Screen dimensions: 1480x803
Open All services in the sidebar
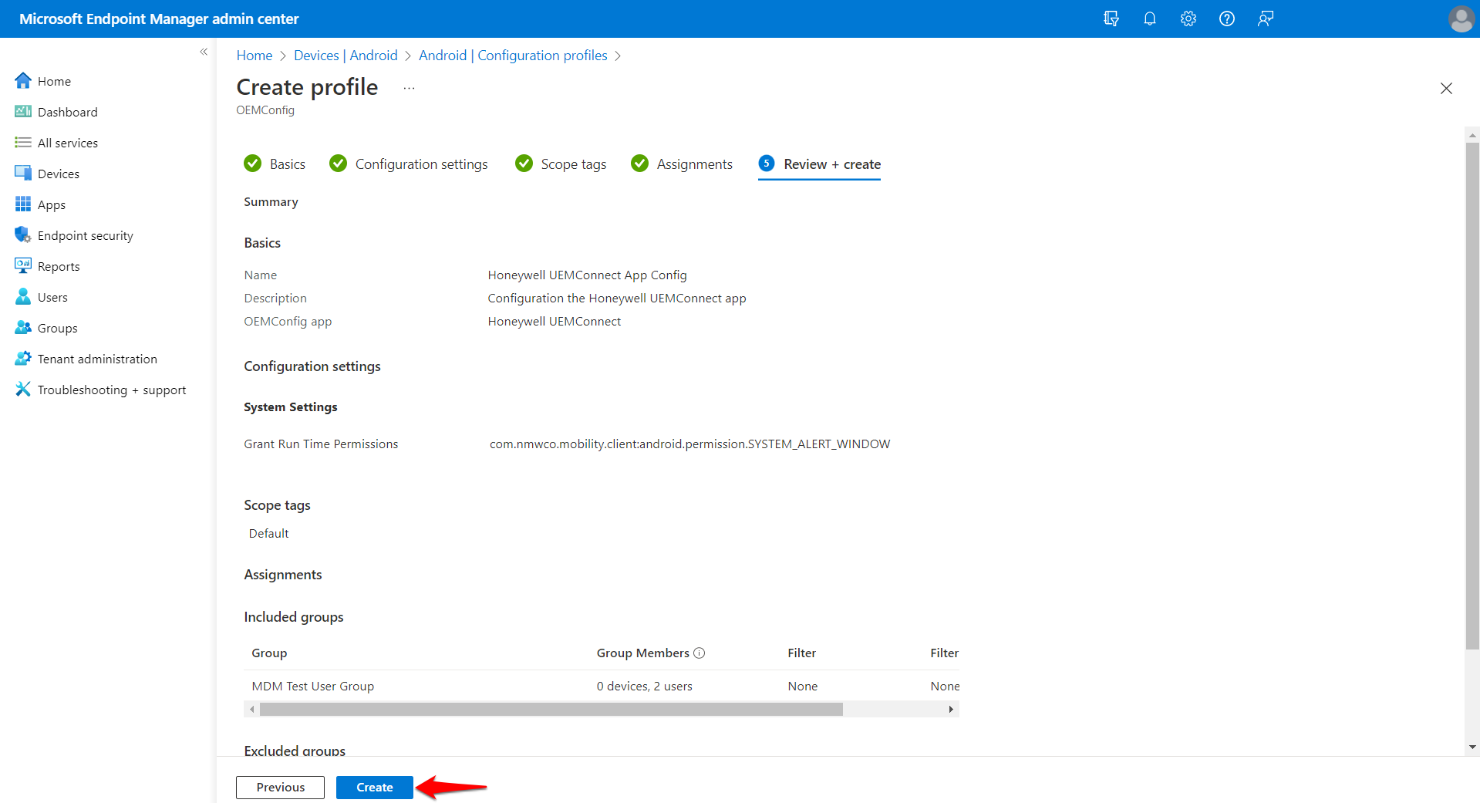[67, 143]
